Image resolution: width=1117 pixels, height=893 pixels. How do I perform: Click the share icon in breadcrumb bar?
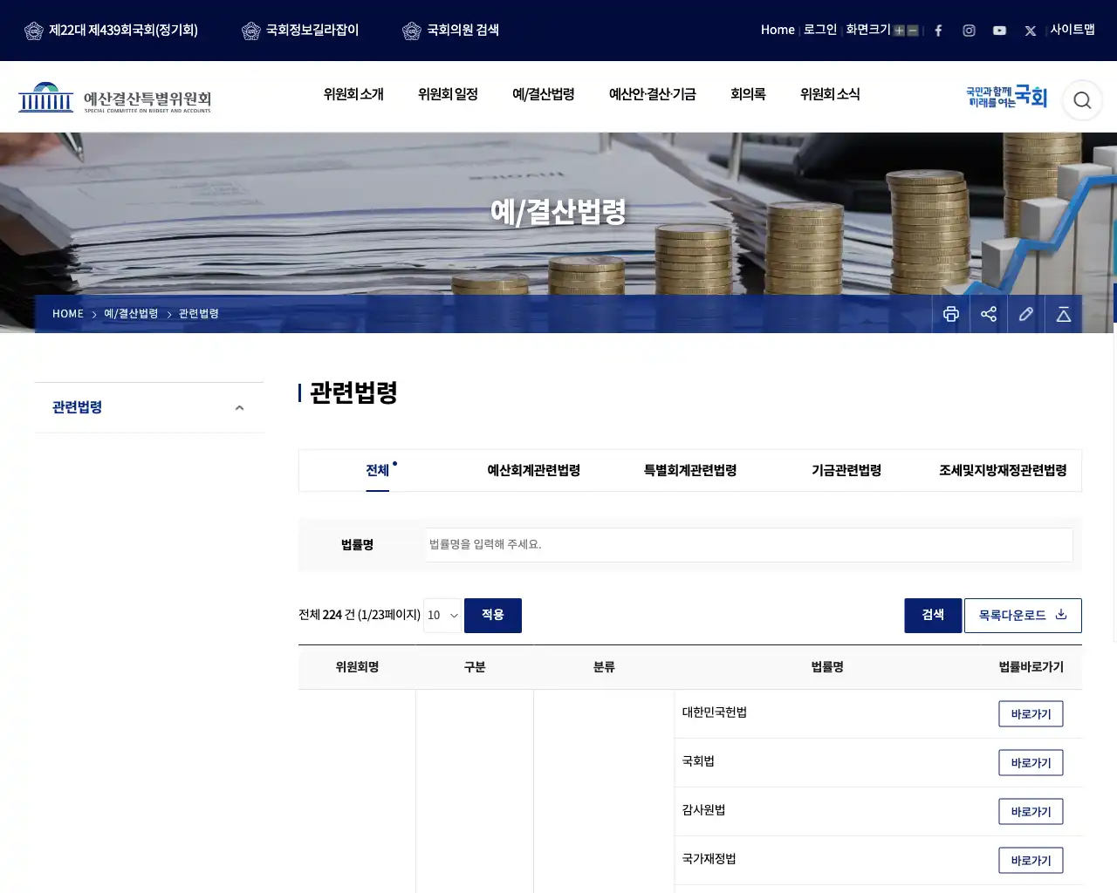point(989,314)
